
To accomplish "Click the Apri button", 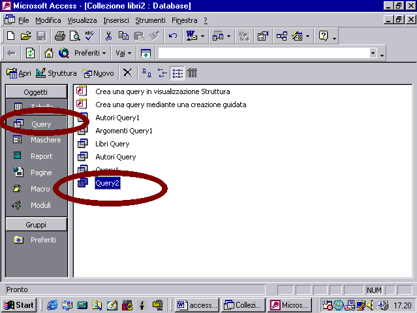I will (19, 73).
